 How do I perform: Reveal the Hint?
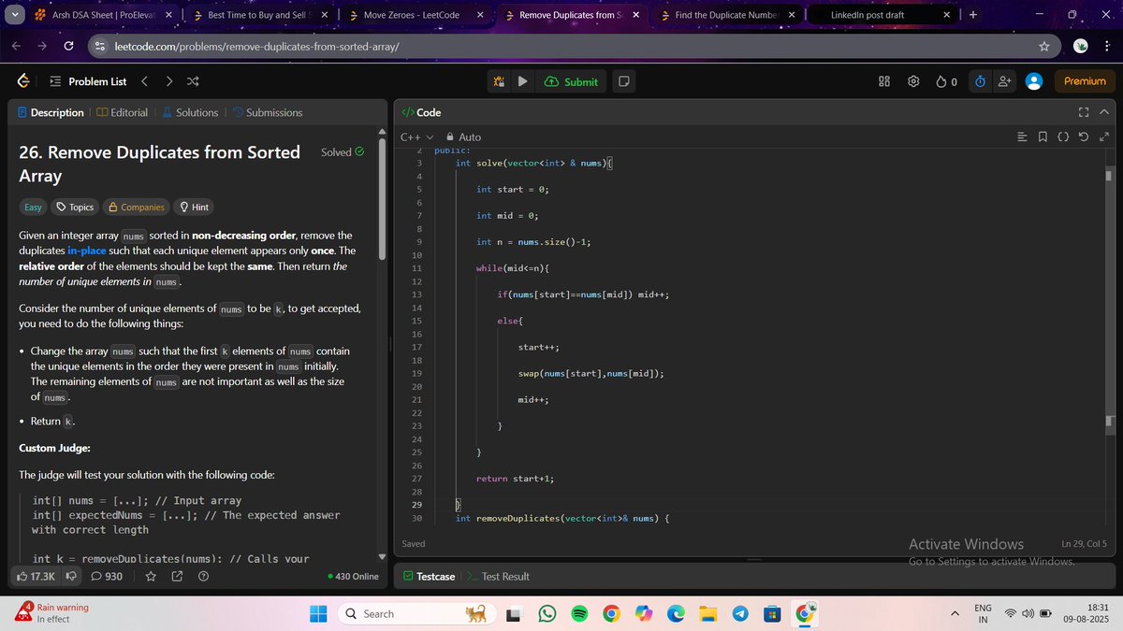[194, 207]
